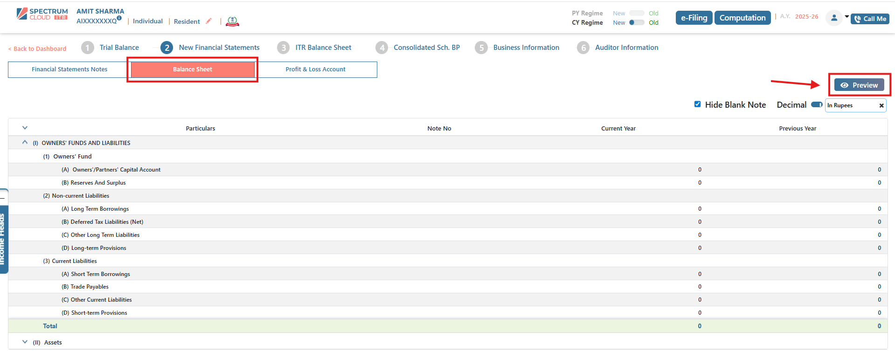895x359 pixels.
Task: Open the Computation button
Action: pos(742,18)
